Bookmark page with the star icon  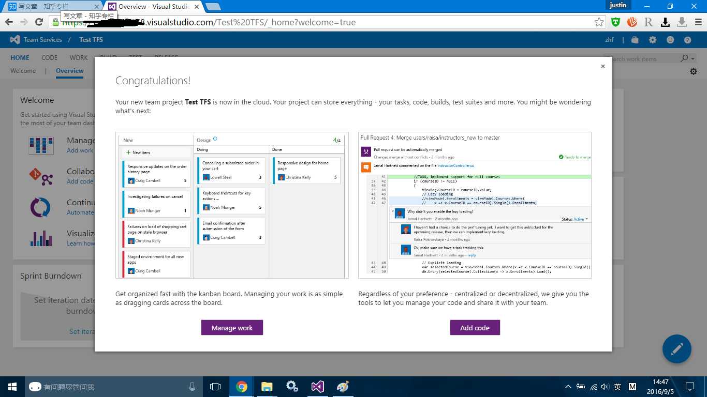point(599,22)
